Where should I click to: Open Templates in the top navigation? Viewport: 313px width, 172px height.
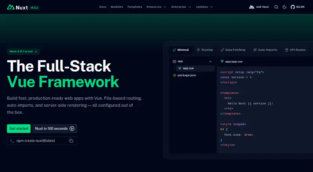click(x=135, y=7)
